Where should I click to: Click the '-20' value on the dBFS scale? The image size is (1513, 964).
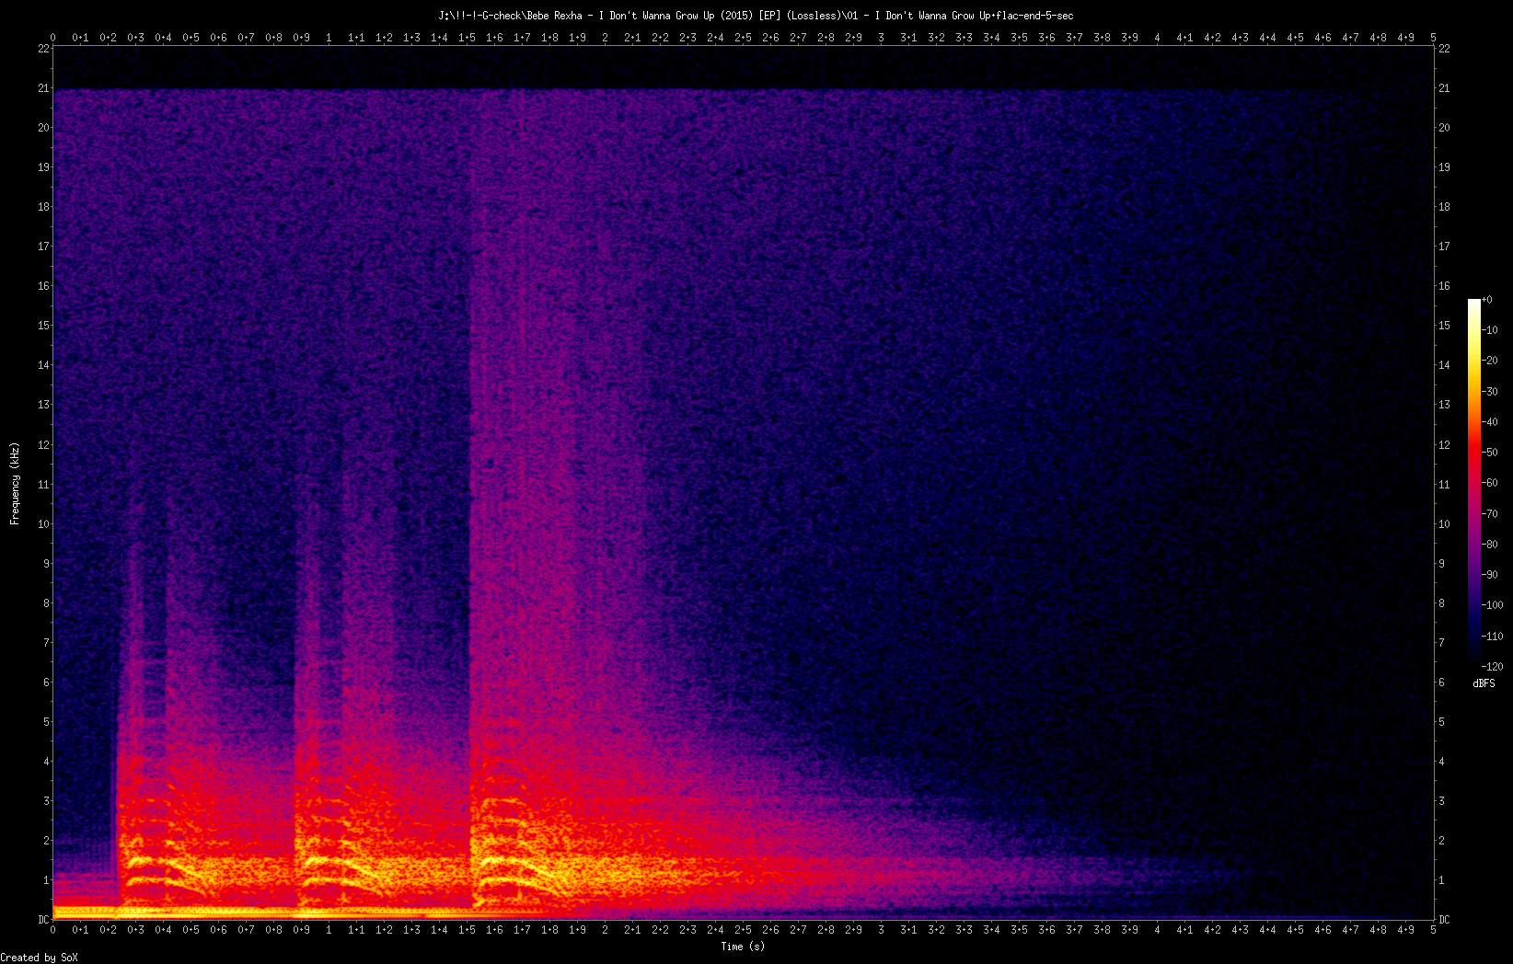point(1490,361)
